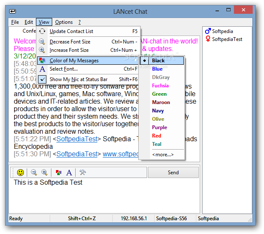Click the Ready status bar text

point(16,219)
